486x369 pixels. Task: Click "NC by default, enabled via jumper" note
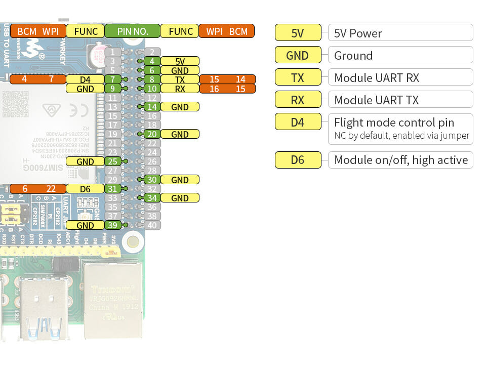[x=401, y=135]
